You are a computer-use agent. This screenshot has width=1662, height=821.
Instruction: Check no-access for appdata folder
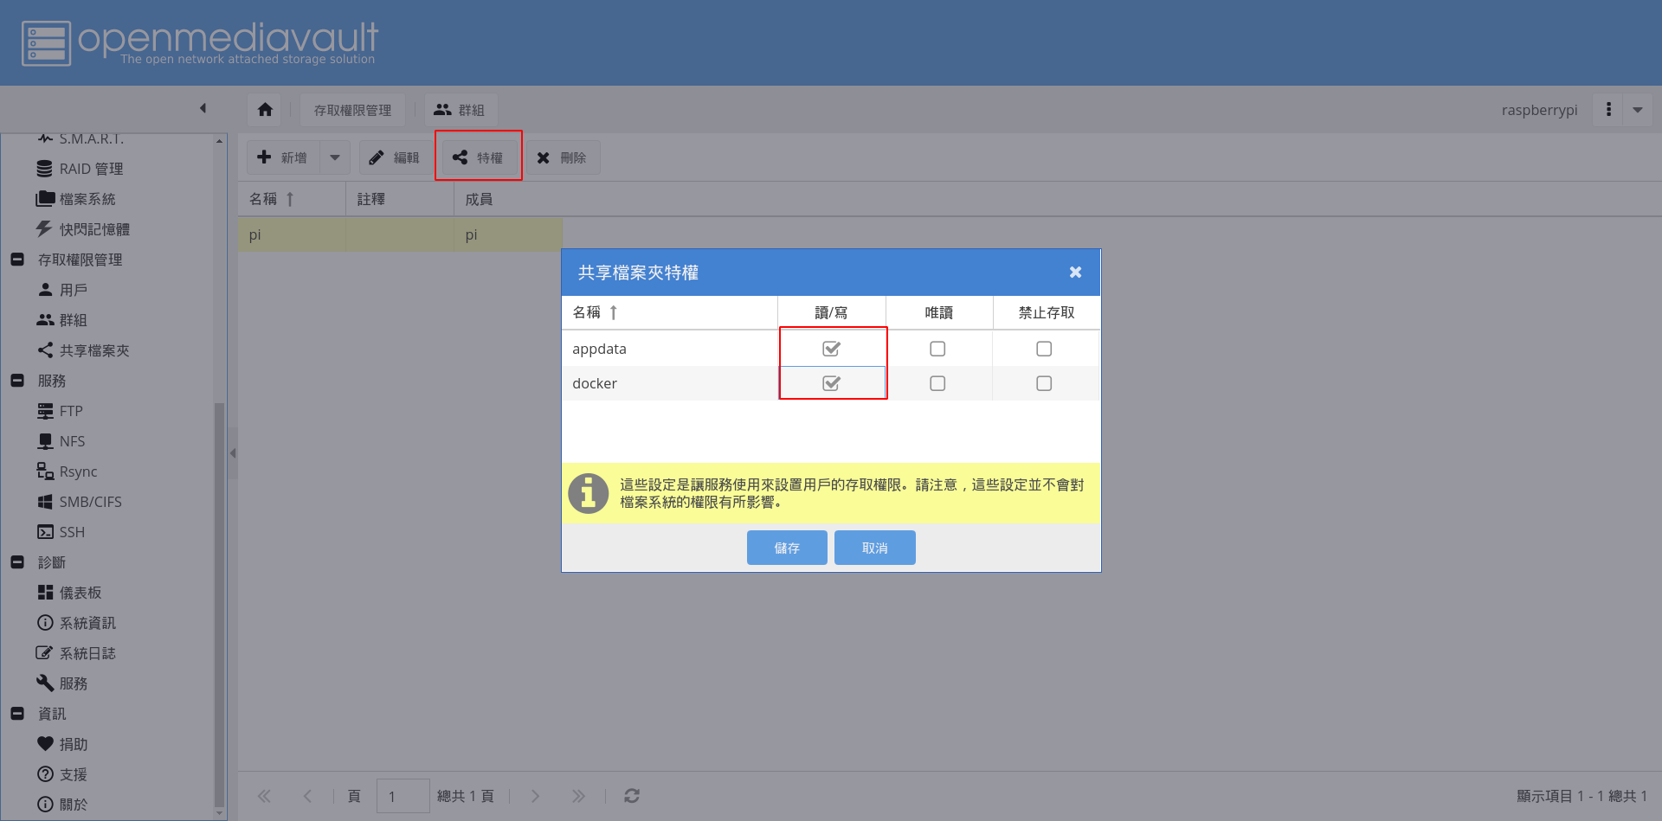point(1044,349)
